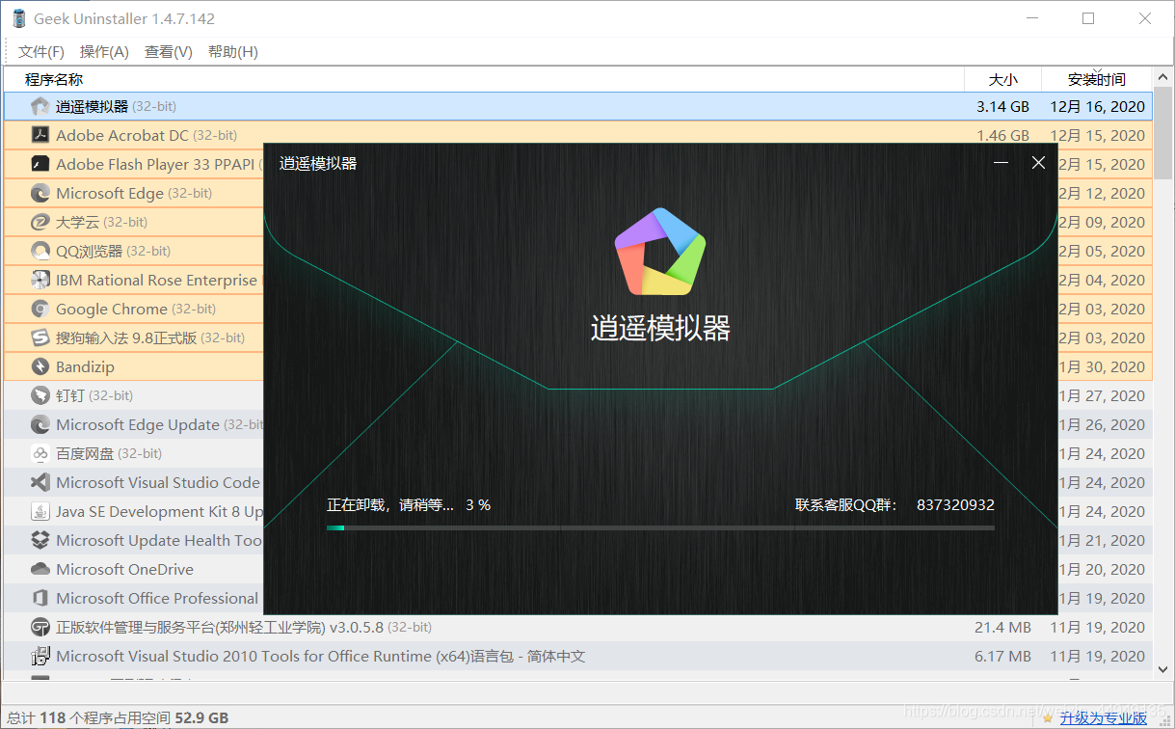Click the 21.4 MB size cell
The width and height of the screenshot is (1175, 729).
1002,627
